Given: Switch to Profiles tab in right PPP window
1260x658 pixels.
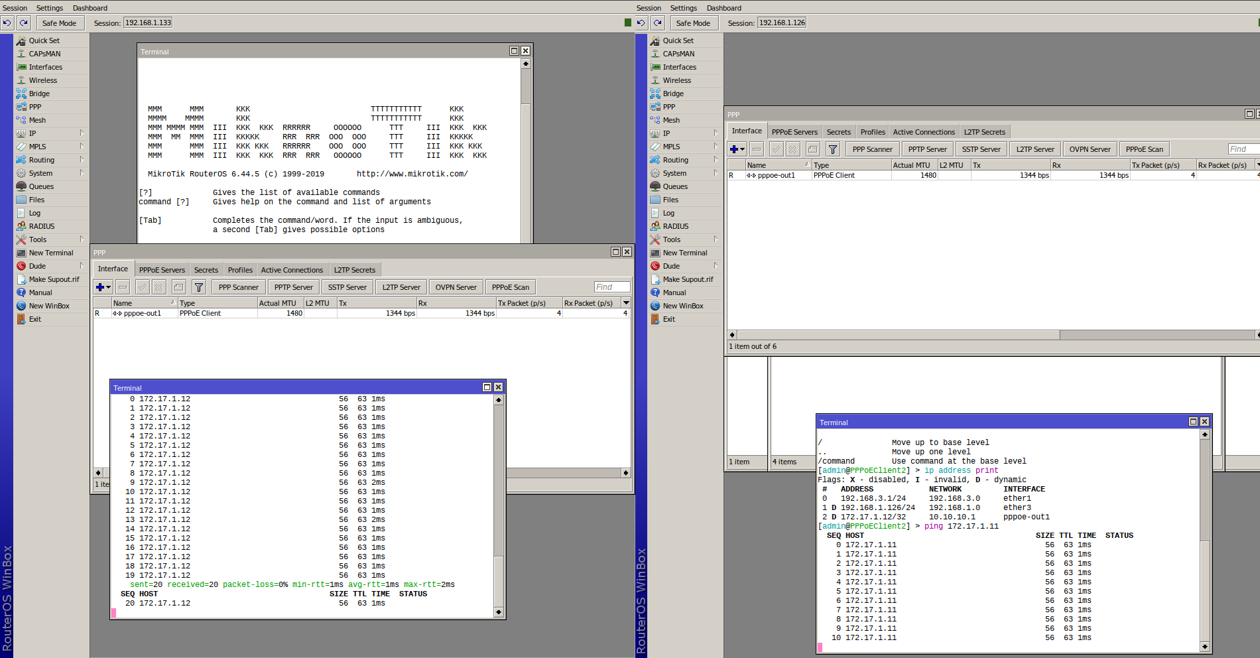Looking at the screenshot, I should point(873,132).
